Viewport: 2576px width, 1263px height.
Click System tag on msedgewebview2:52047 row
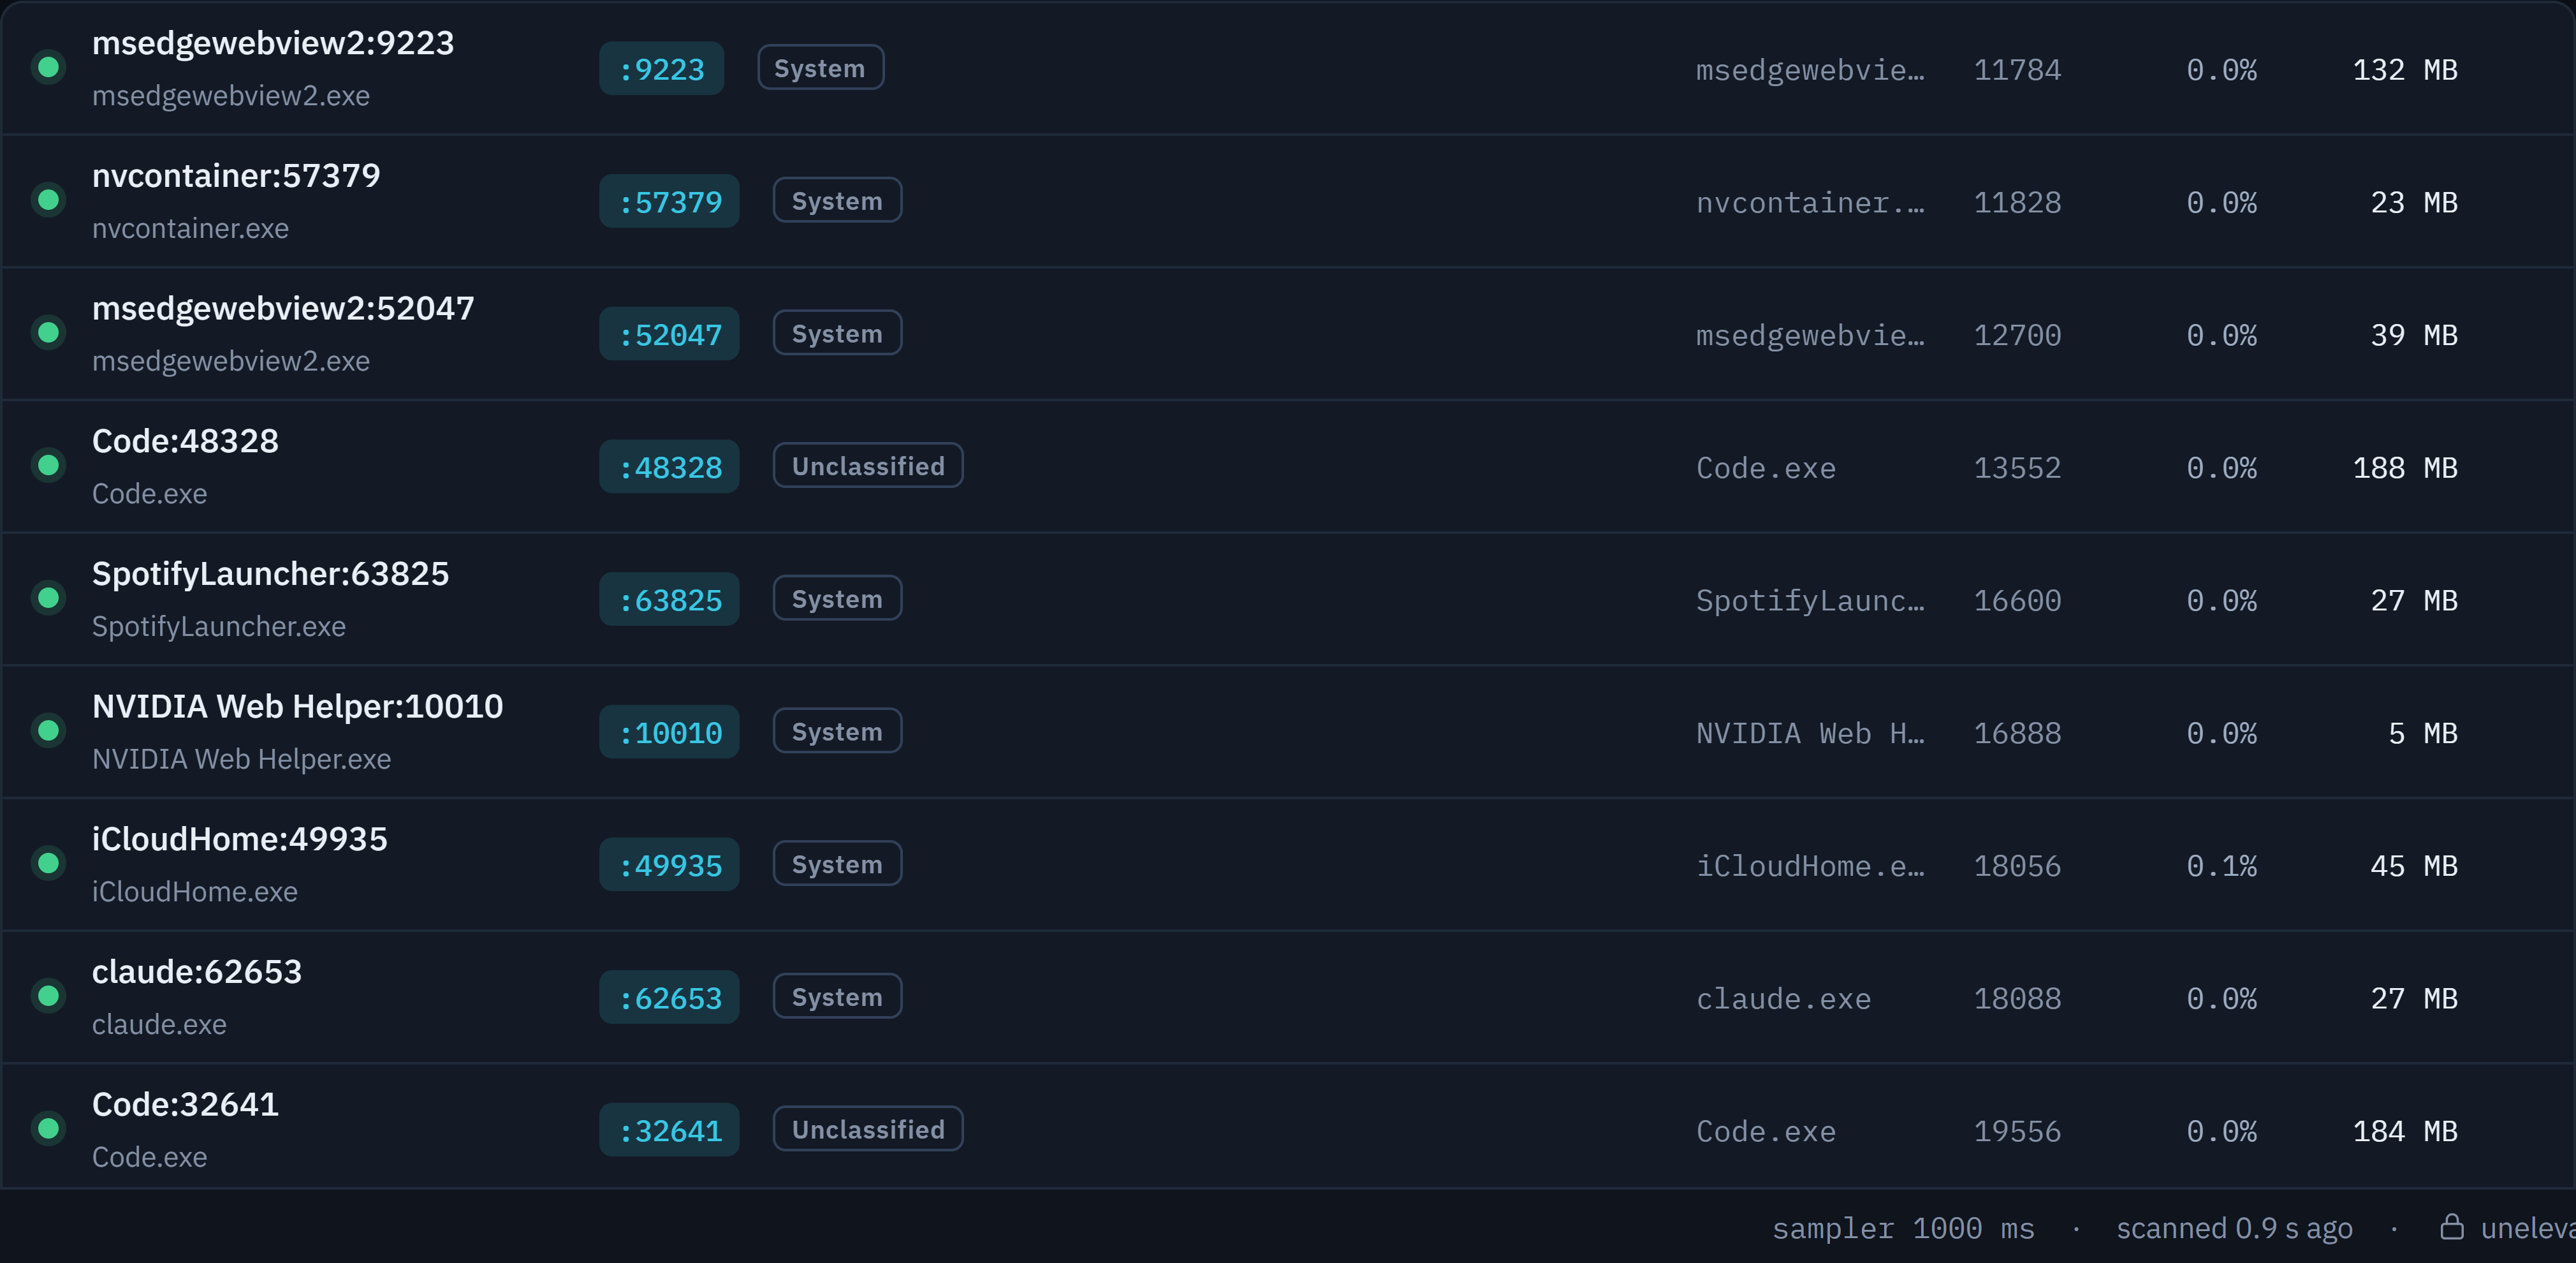pyautogui.click(x=837, y=333)
